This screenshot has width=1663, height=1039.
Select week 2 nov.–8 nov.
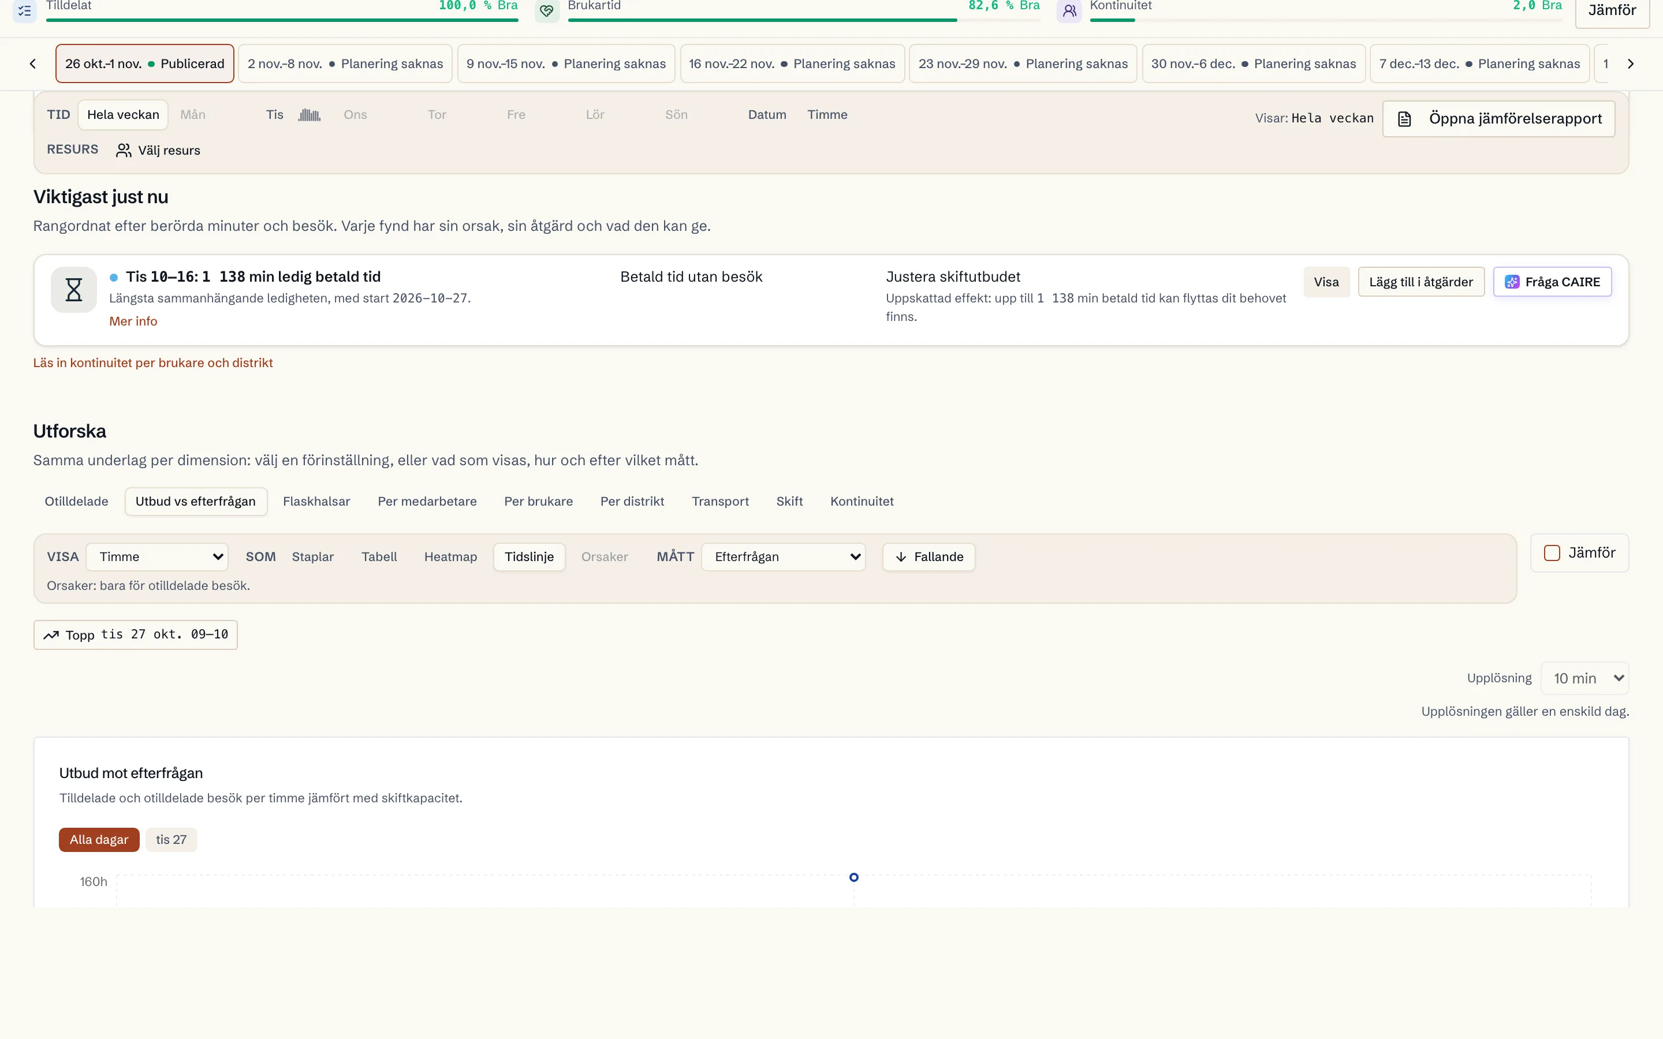(x=346, y=64)
